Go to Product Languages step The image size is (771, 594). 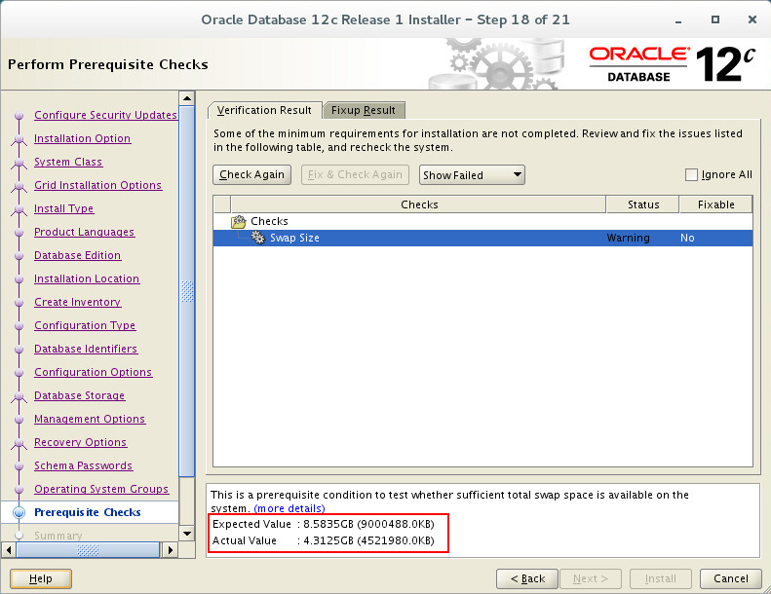click(84, 232)
